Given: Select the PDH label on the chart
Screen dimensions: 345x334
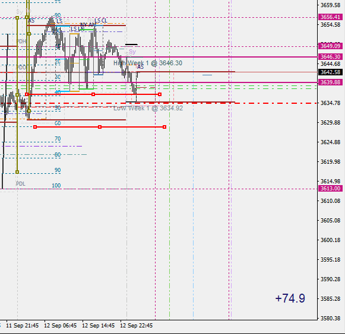Looking at the screenshot, I should coord(21,42).
